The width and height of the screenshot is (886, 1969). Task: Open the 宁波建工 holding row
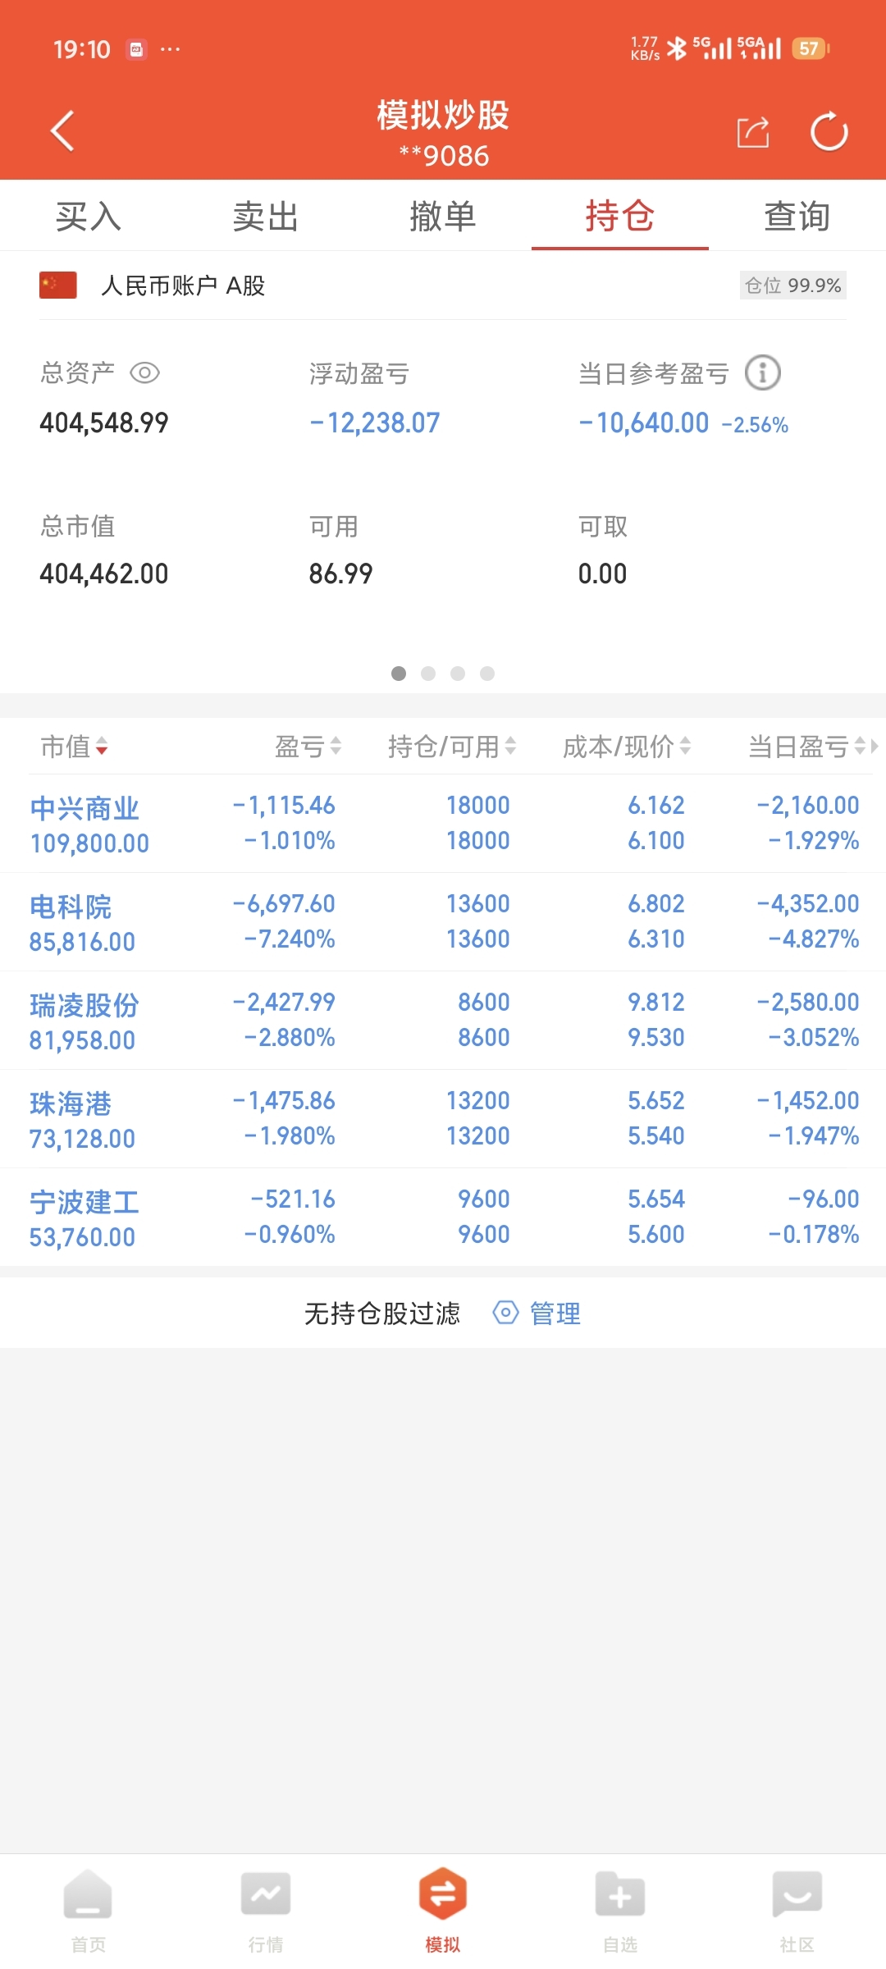pyautogui.click(x=443, y=1217)
